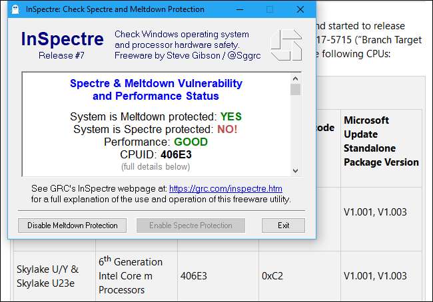Exit the InSpectre utility
Viewport: 433px width, 302px height.
[x=283, y=226]
